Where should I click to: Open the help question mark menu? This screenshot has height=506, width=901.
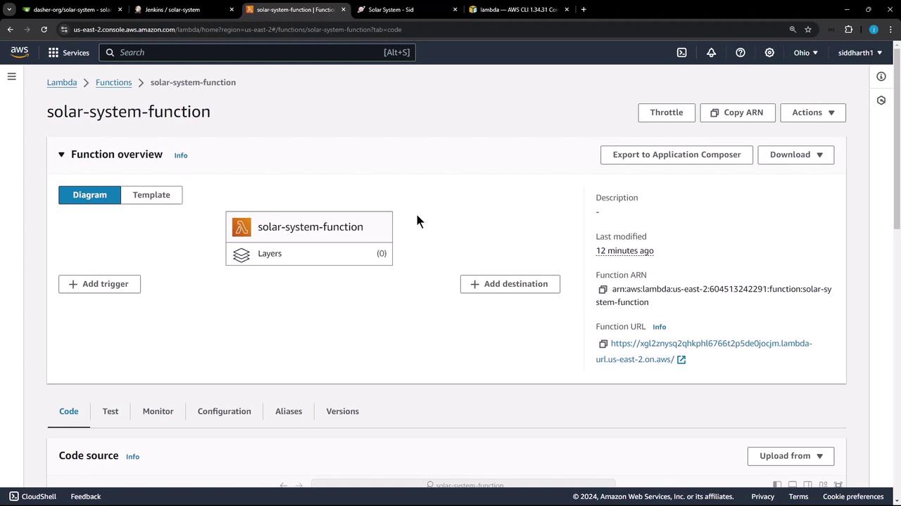(x=741, y=53)
